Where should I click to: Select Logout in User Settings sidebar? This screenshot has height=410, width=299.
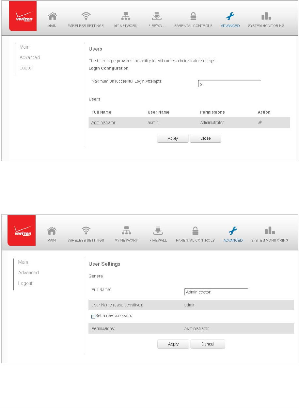pos(25,283)
